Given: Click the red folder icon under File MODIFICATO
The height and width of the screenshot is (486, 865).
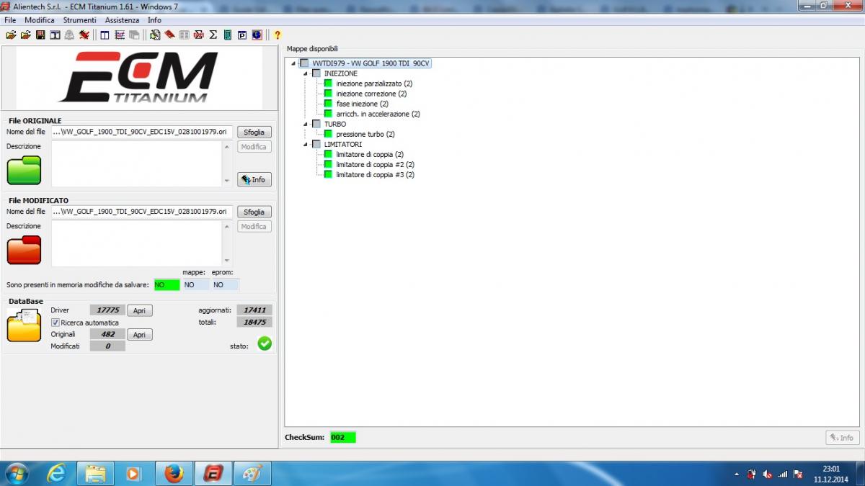Looking at the screenshot, I should [x=24, y=250].
